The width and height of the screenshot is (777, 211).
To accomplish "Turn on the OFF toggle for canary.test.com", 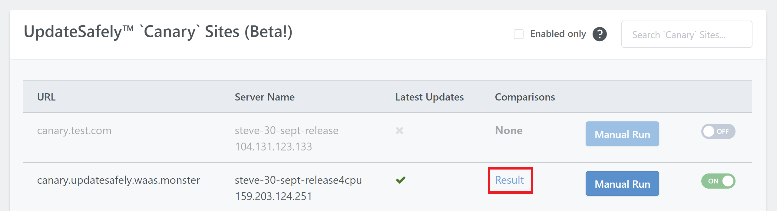I will point(718,131).
